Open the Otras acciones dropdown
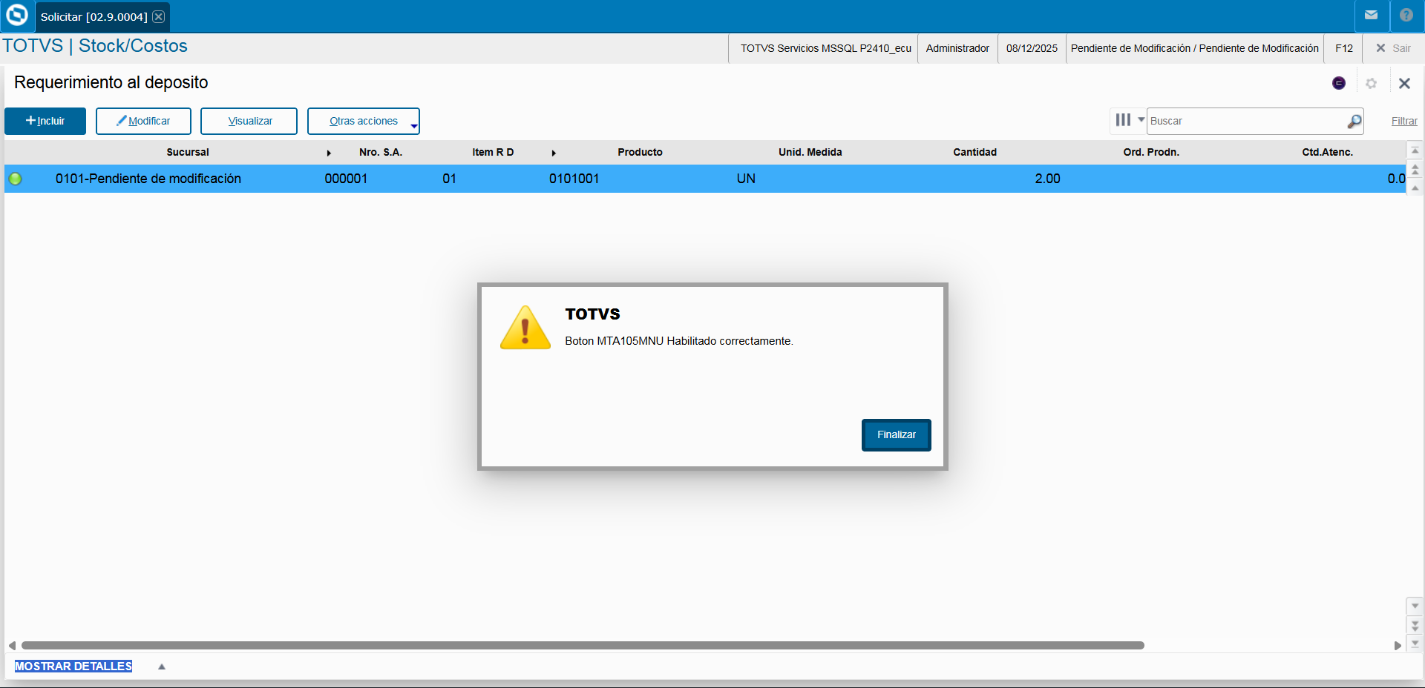 coord(364,121)
